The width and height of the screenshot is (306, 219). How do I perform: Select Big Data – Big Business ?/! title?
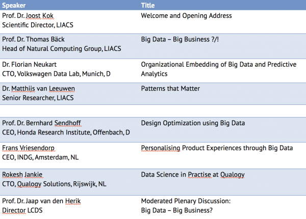pyautogui.click(x=180, y=39)
